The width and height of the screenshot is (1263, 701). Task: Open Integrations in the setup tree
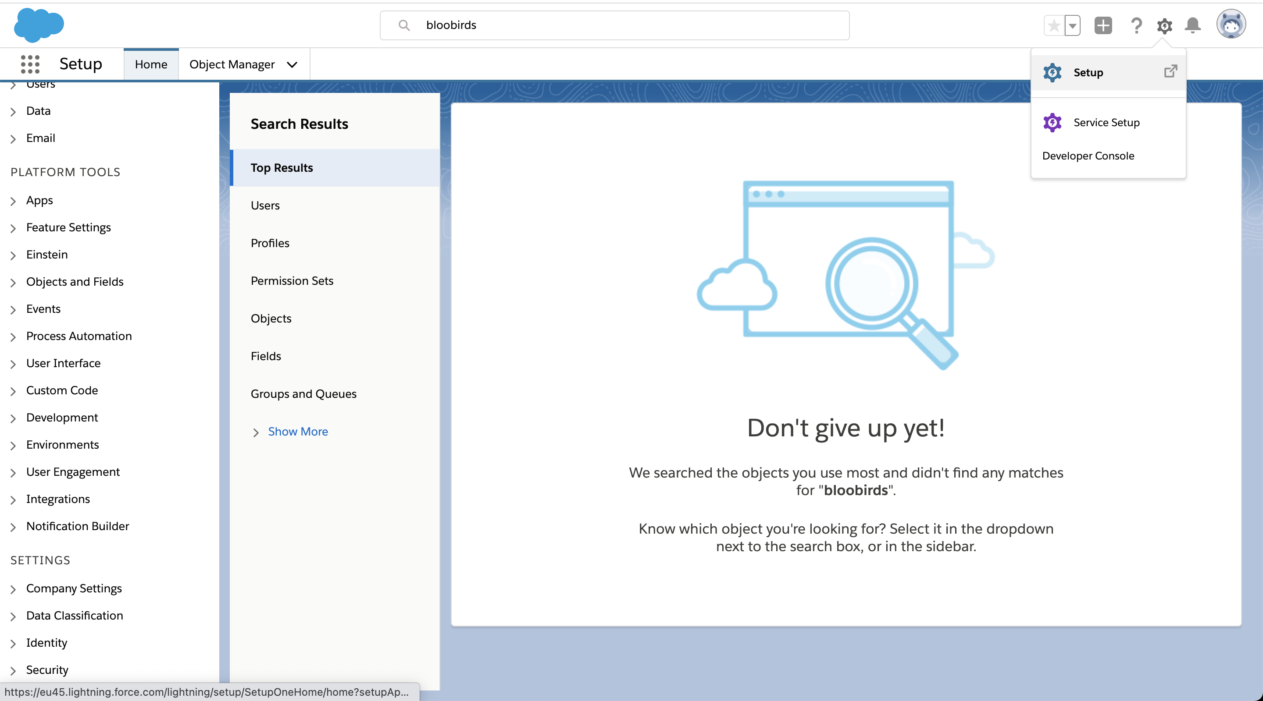58,499
